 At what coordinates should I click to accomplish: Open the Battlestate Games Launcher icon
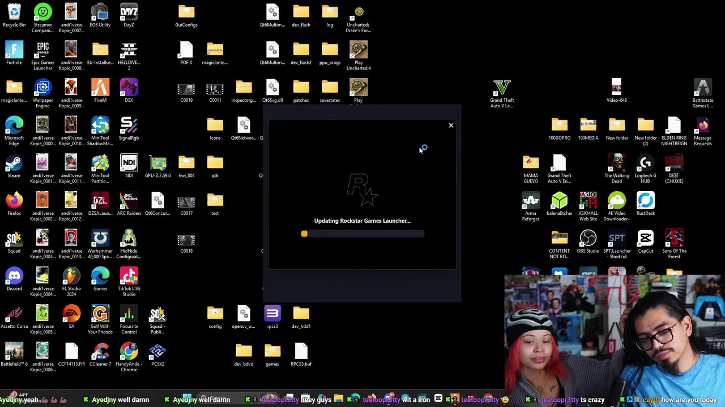coord(702,93)
